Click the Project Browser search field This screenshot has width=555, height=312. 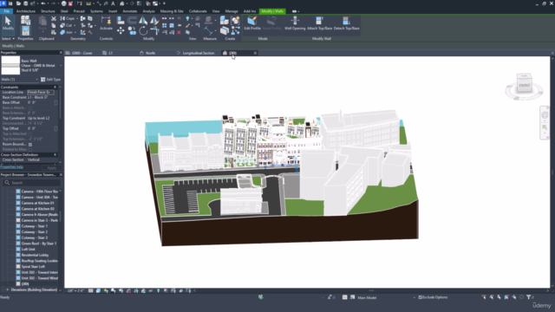point(31,183)
